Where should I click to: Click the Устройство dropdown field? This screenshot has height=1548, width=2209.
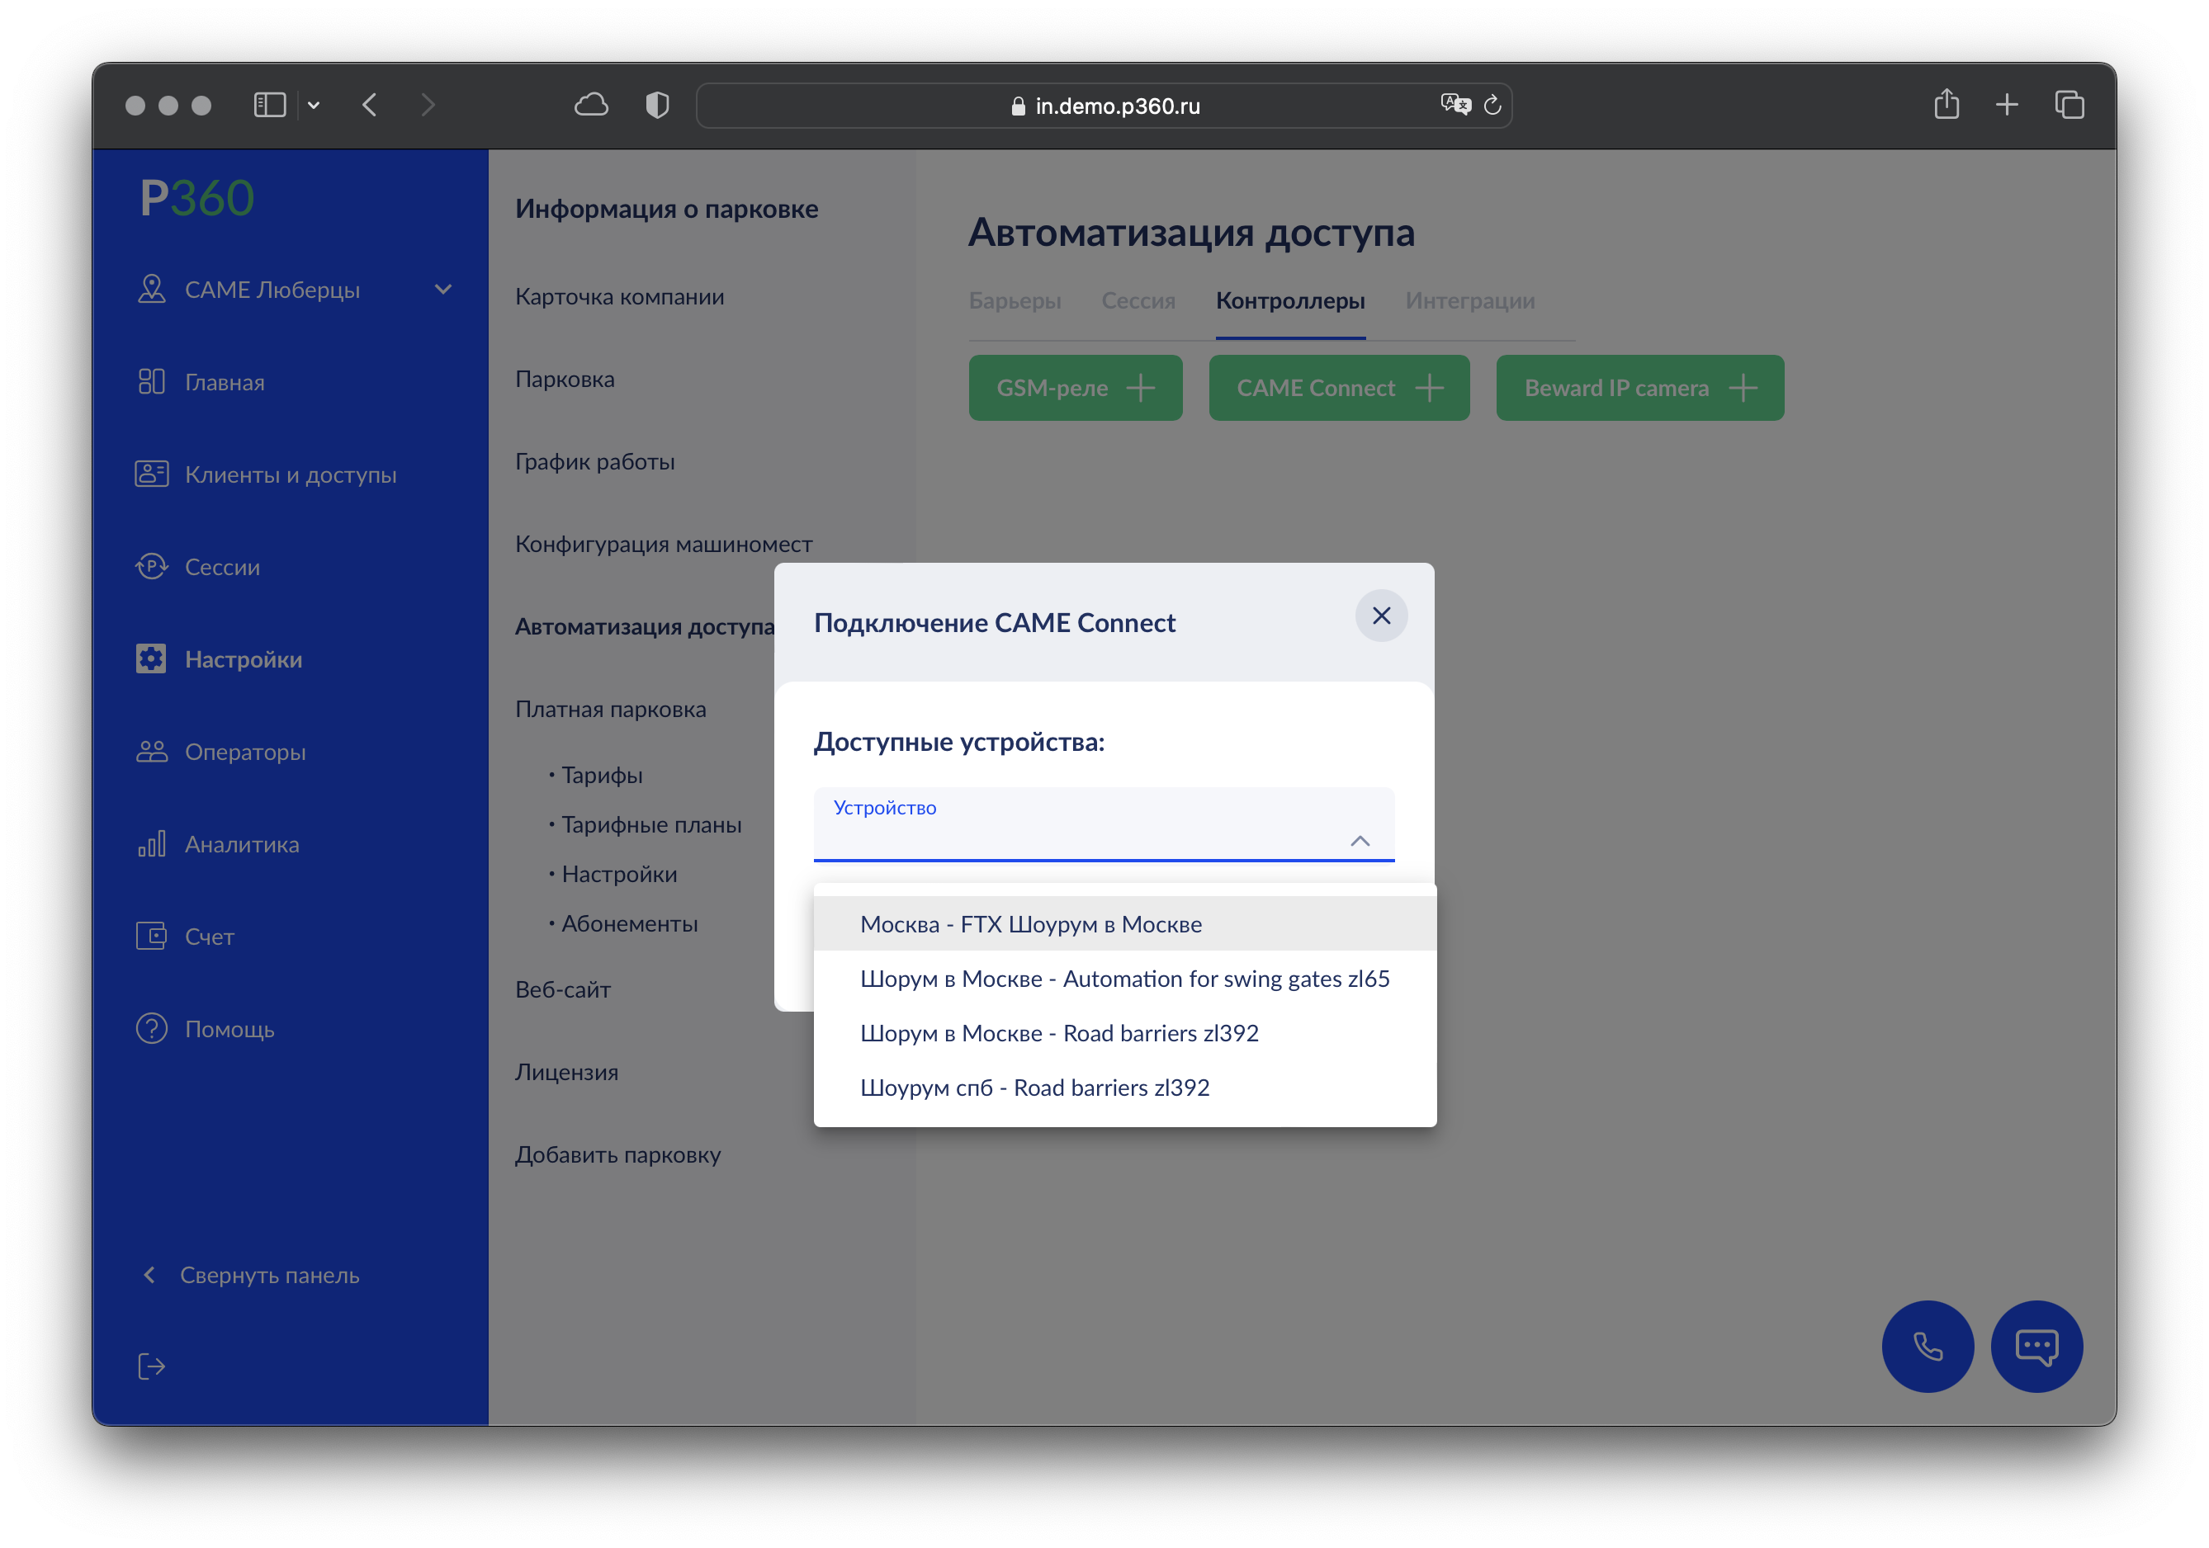(x=1104, y=824)
